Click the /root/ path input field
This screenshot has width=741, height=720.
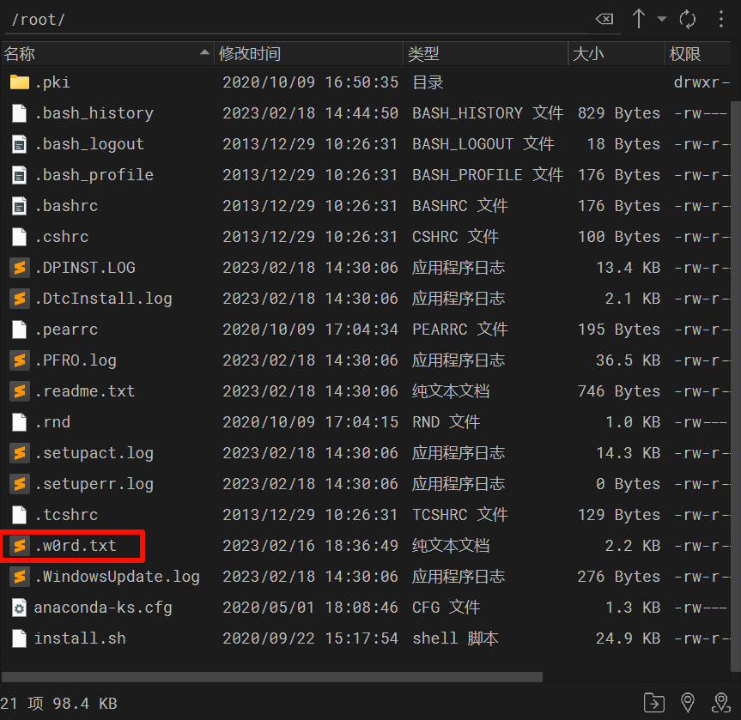click(298, 20)
